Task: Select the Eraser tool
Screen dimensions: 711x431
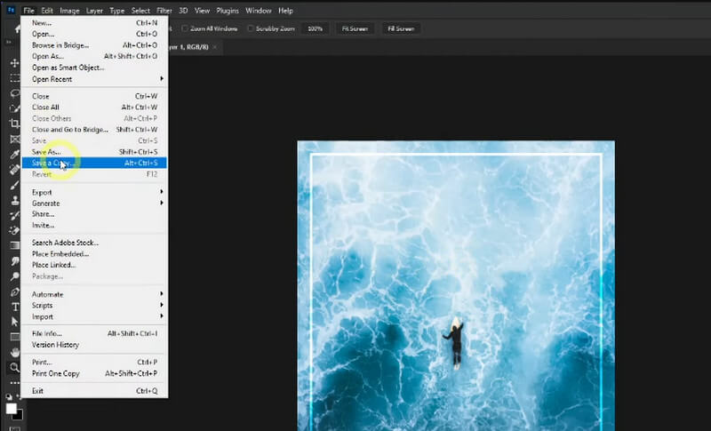Action: pos(14,230)
